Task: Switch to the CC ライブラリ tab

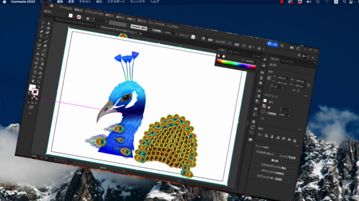Action: click(x=288, y=61)
